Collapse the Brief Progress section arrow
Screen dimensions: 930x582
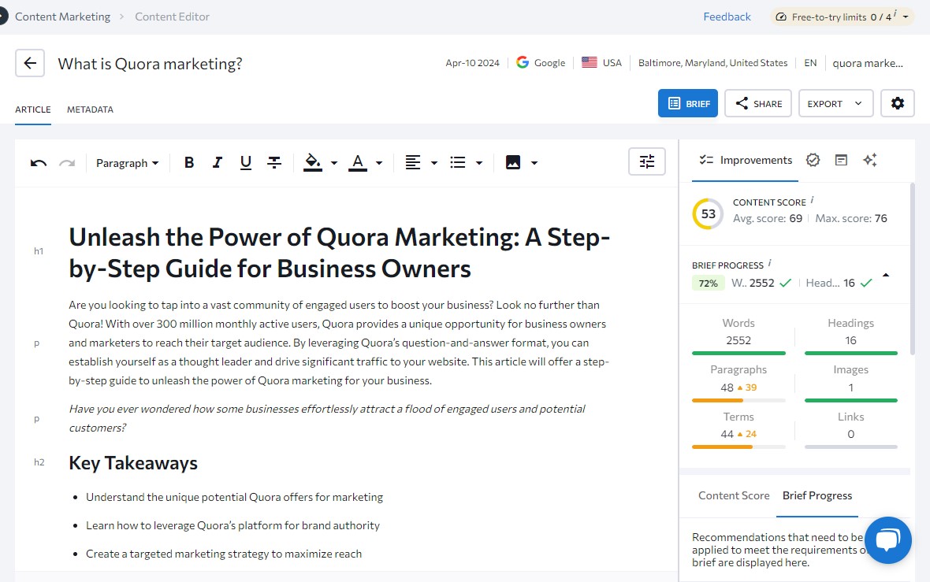point(886,275)
